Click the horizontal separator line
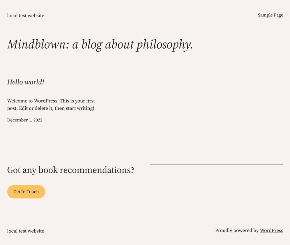The width and height of the screenshot is (290, 245). click(216, 164)
